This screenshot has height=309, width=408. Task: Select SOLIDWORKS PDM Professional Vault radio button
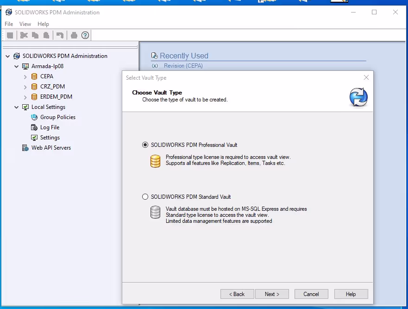coord(145,145)
